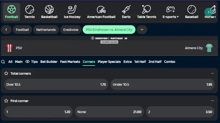Switch to the All markets tab
The height and width of the screenshot is (123, 220).
click(10, 62)
